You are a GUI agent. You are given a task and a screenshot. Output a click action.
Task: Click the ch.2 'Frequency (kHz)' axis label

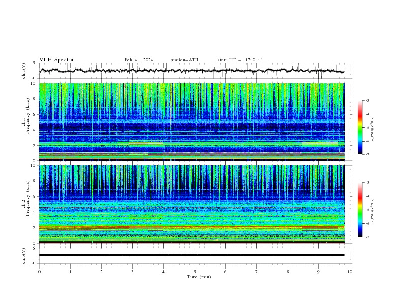tap(28, 198)
